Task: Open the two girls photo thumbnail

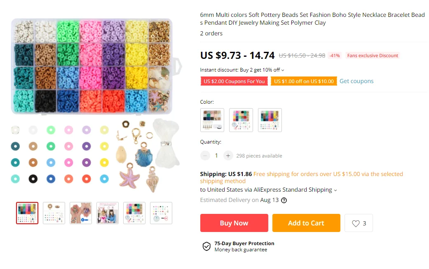Action: point(108,213)
